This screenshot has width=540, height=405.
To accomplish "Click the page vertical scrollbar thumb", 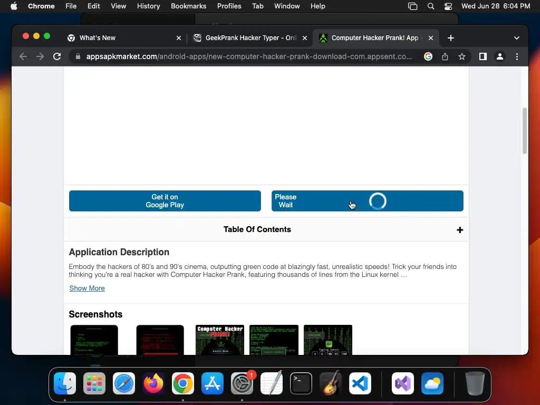I will tap(525, 131).
